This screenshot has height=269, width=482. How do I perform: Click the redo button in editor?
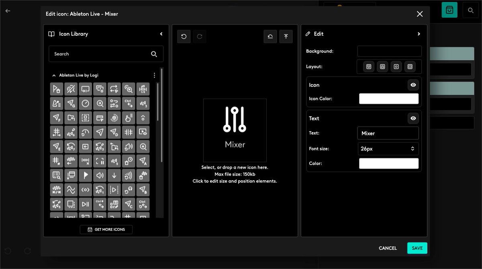click(x=199, y=37)
